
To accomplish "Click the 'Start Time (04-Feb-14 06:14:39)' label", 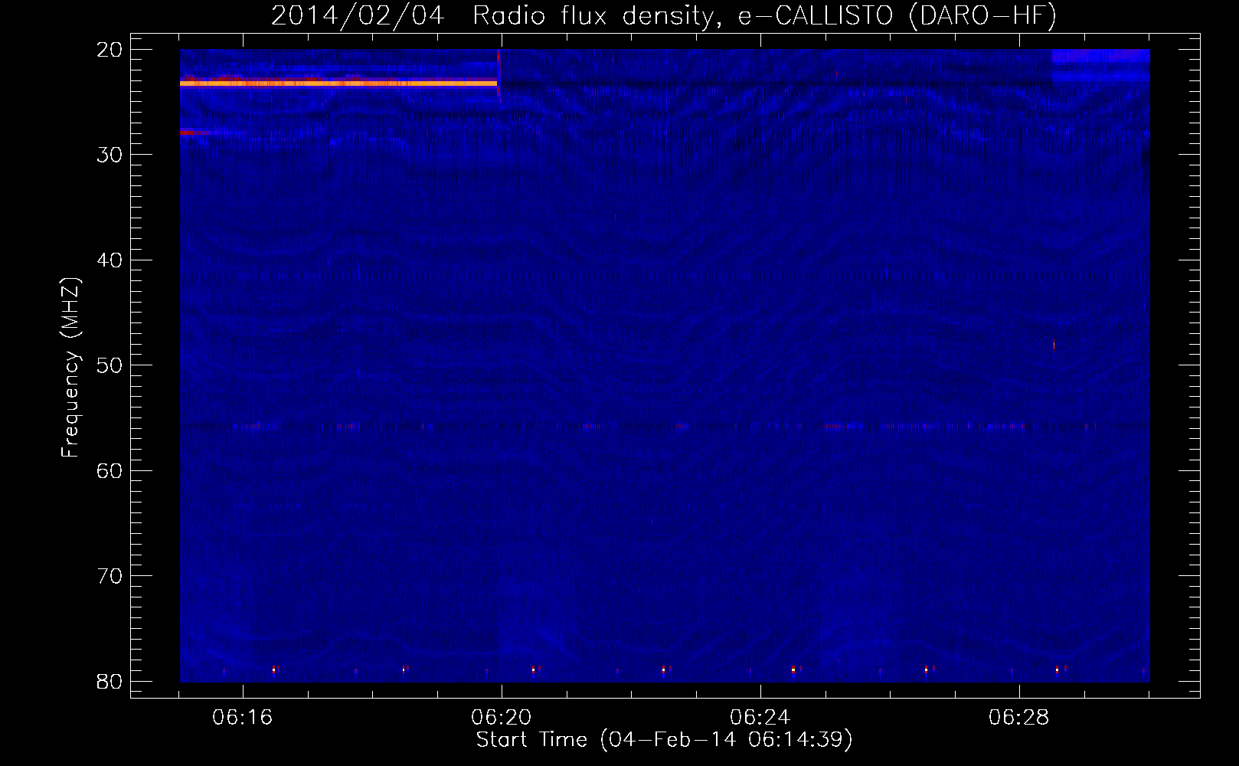I will coord(664,740).
